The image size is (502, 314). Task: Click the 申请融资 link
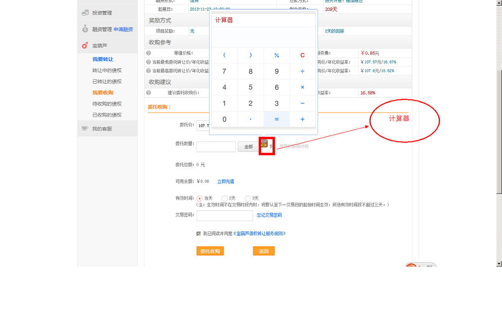pyautogui.click(x=123, y=29)
